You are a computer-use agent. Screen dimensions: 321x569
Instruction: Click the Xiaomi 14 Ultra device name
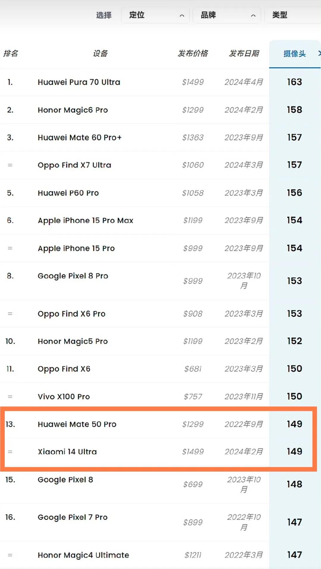67,452
